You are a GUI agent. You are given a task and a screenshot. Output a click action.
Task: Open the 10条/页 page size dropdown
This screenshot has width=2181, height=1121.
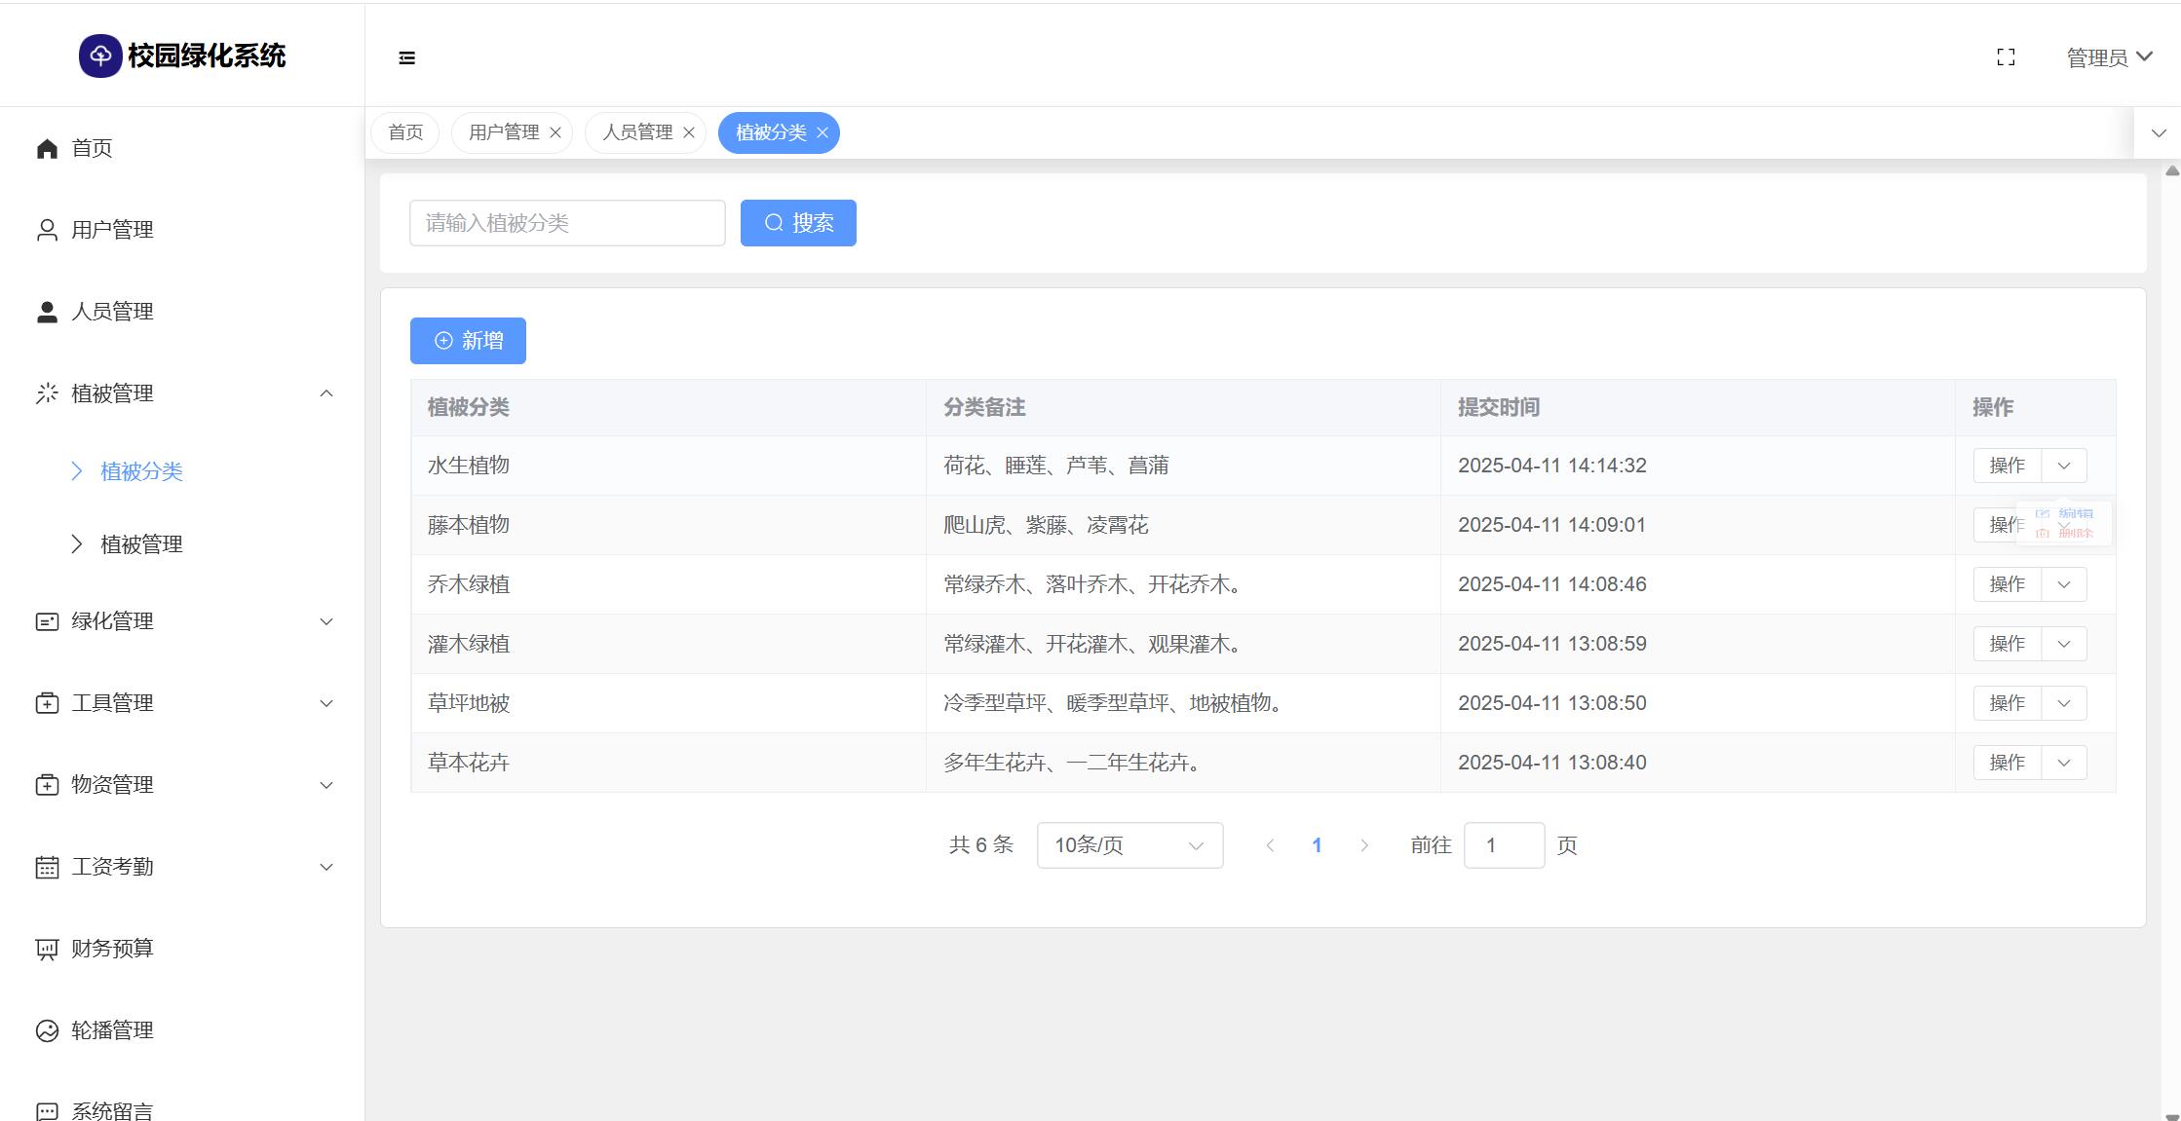click(1129, 845)
